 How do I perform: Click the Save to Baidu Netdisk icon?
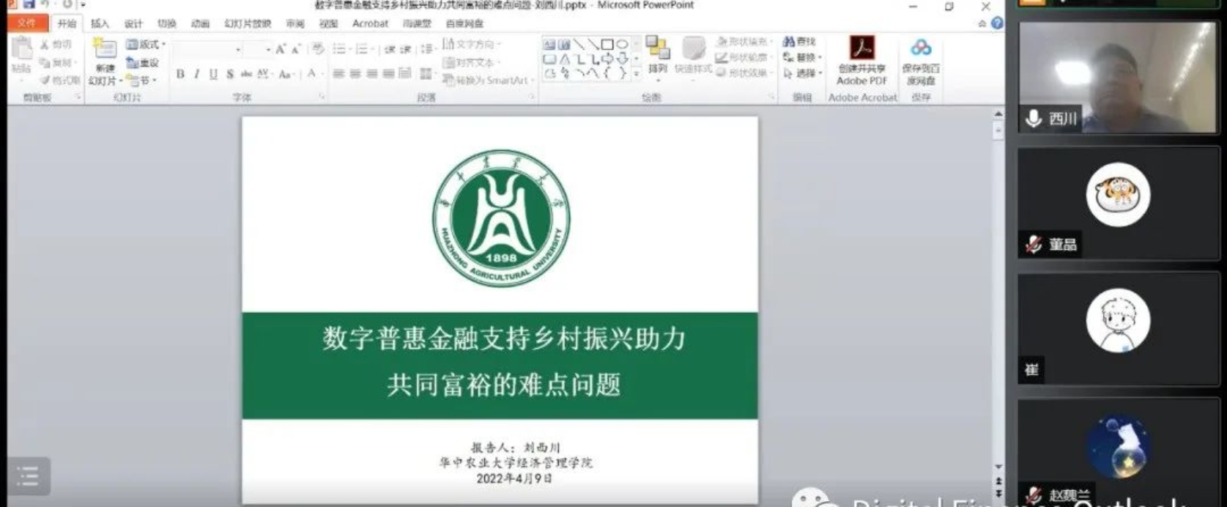pos(921,49)
